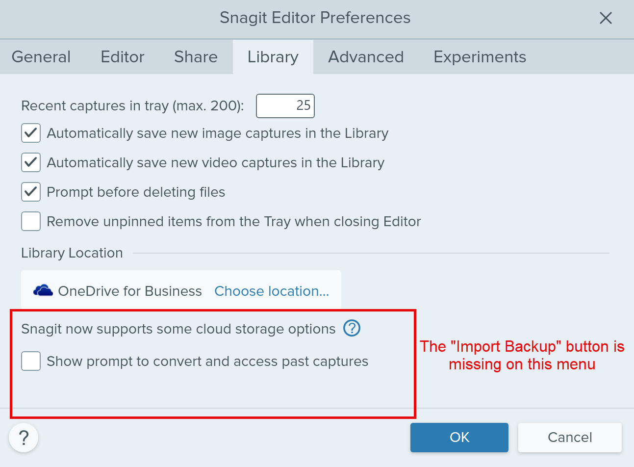Open the Experiments tab
Viewport: 634px width, 467px height.
tap(480, 57)
